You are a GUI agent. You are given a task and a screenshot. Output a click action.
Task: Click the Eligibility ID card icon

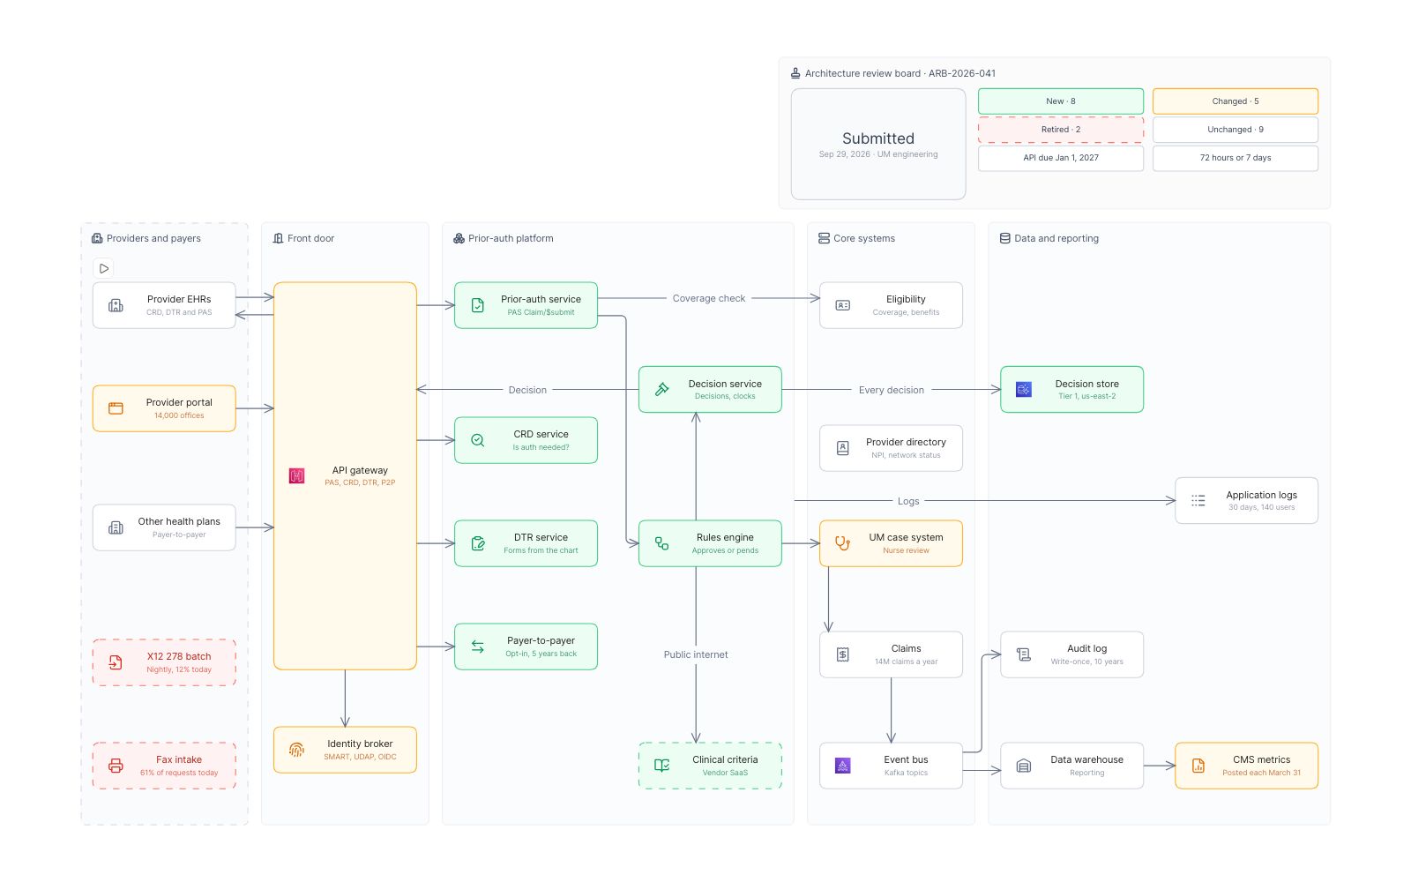coord(842,305)
